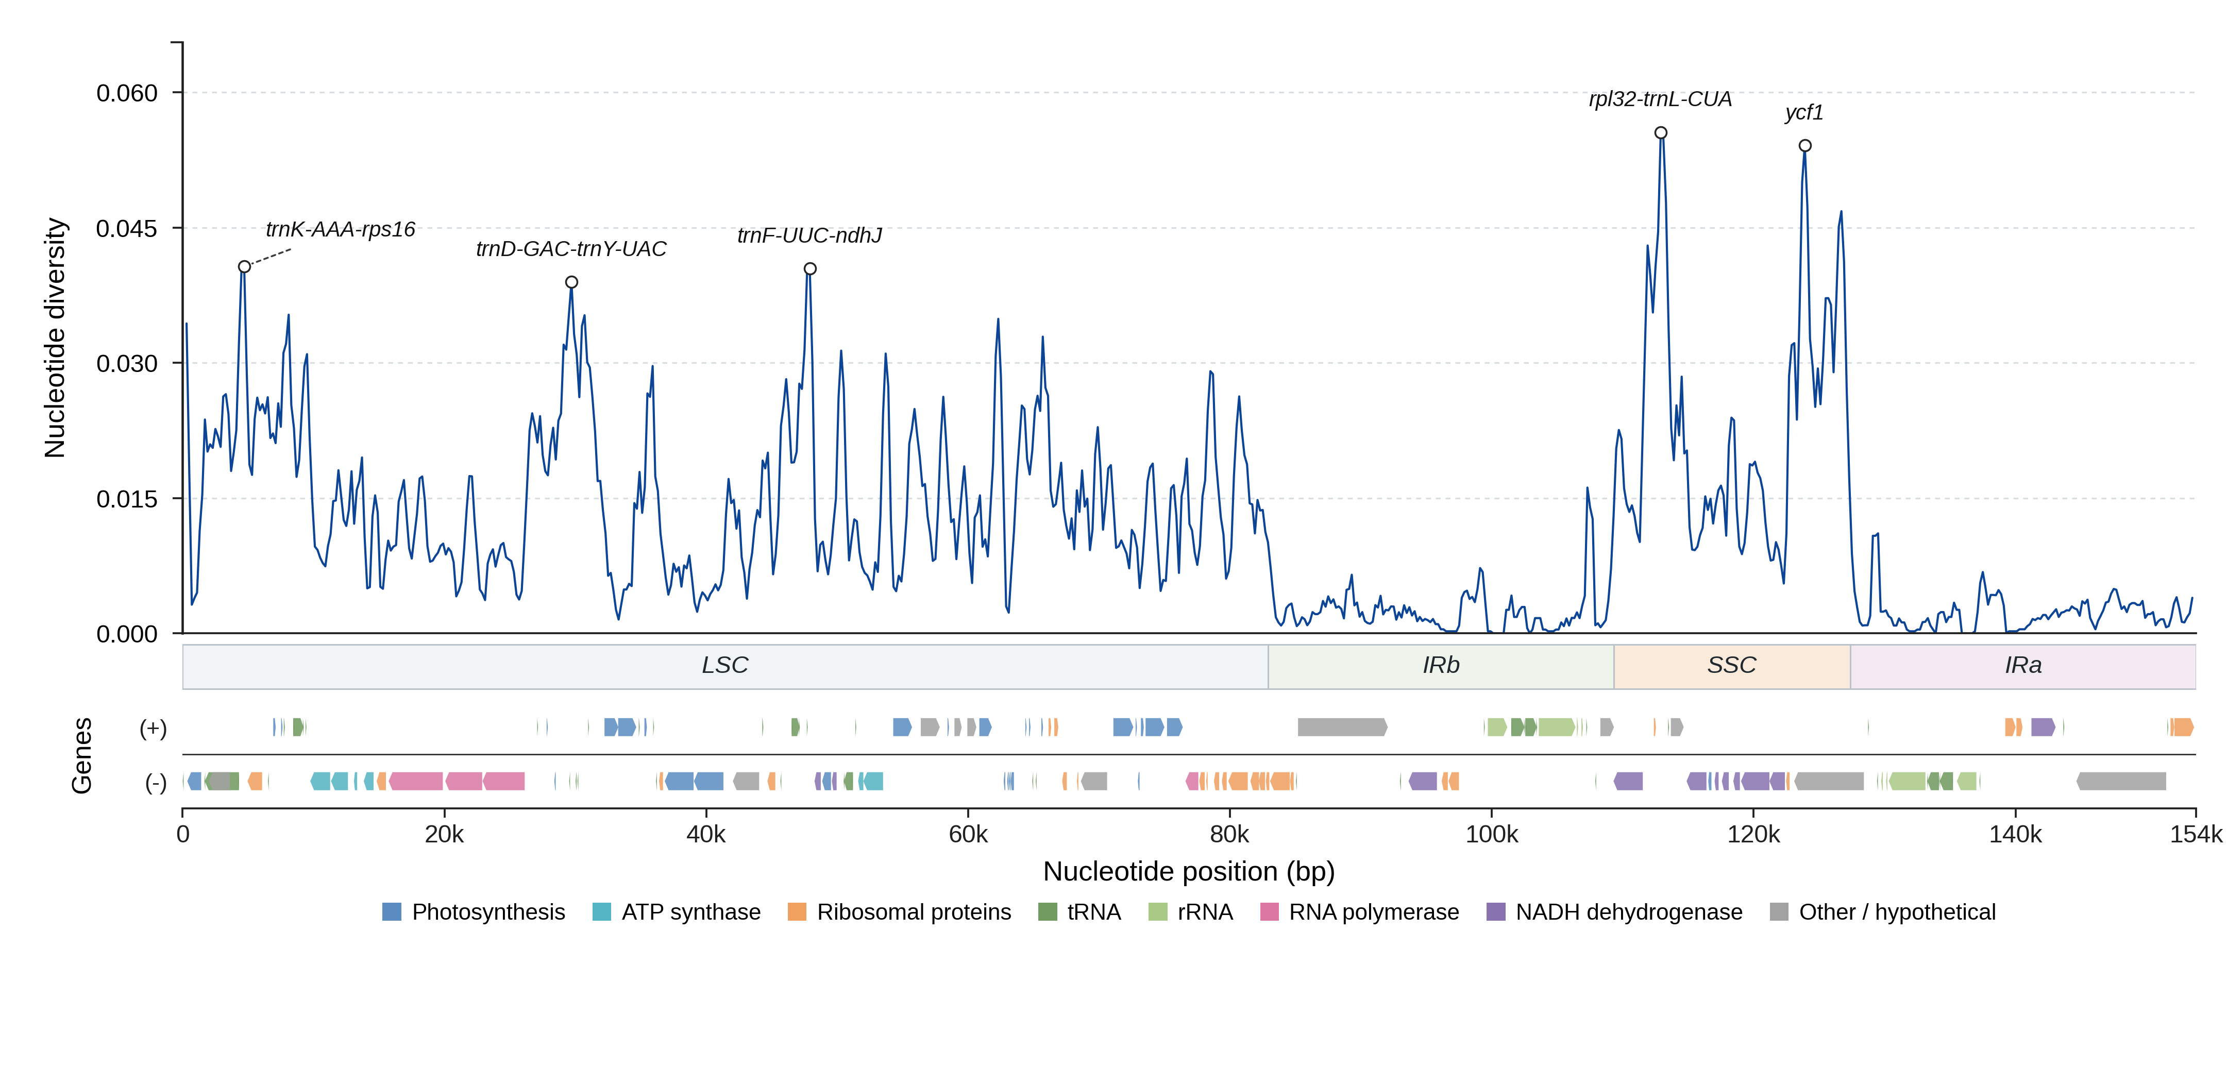Image resolution: width=2227 pixels, height=1083 pixels.
Task: Click the 'rpl32-trnL-CUA' annotation label
Action: 1661,99
